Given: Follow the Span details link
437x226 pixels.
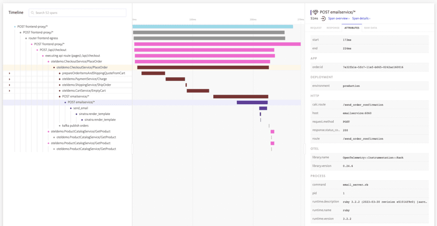Looking at the screenshot, I should coord(360,19).
